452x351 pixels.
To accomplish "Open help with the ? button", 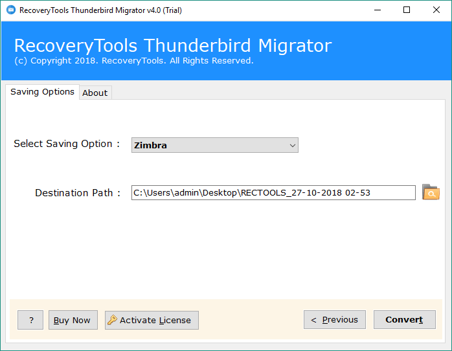I will [30, 320].
